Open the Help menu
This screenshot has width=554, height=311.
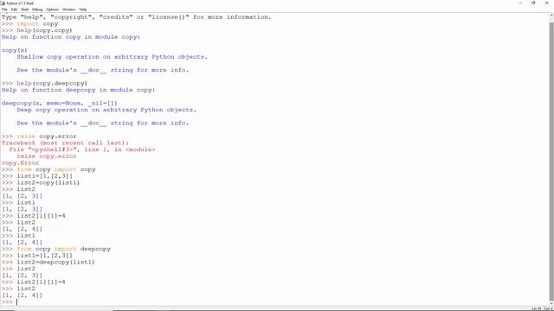[x=83, y=10]
